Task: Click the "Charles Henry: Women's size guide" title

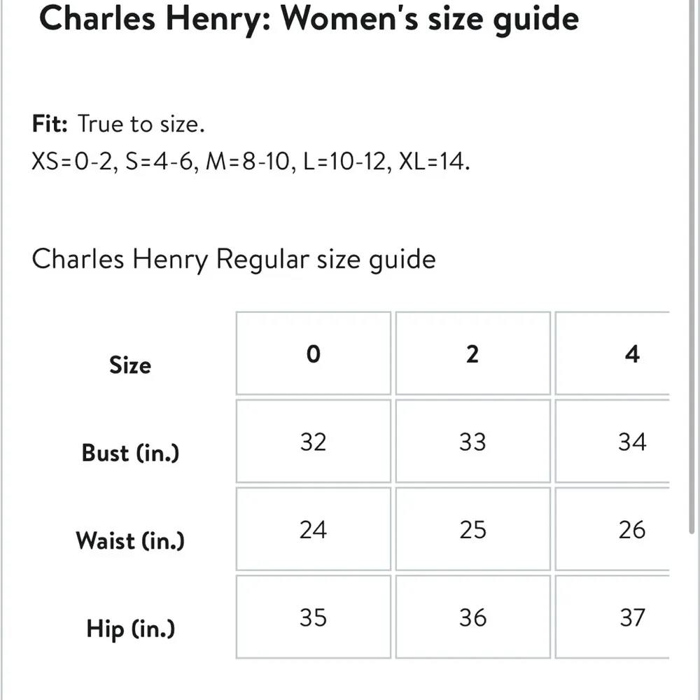Action: click(x=309, y=18)
